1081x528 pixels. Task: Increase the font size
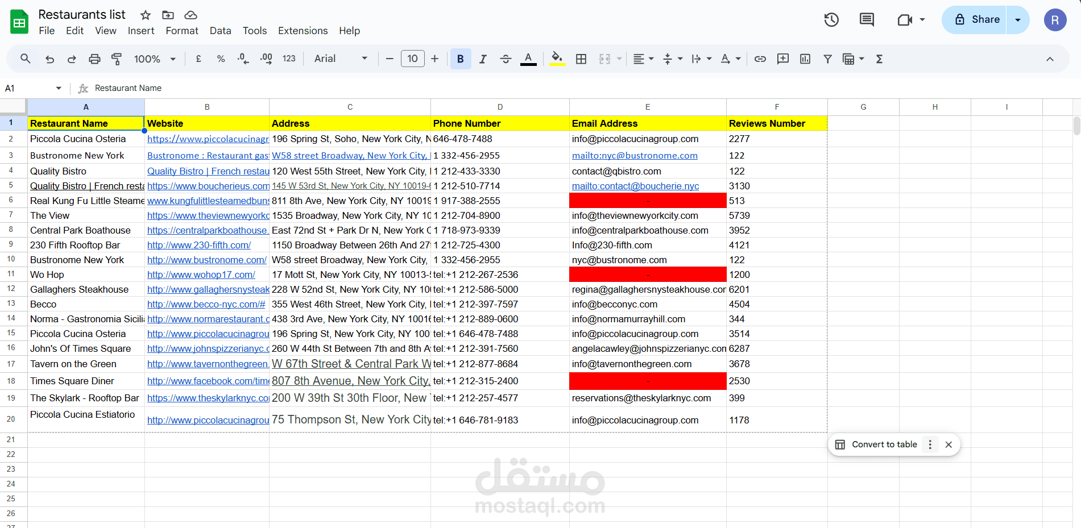[x=434, y=59]
